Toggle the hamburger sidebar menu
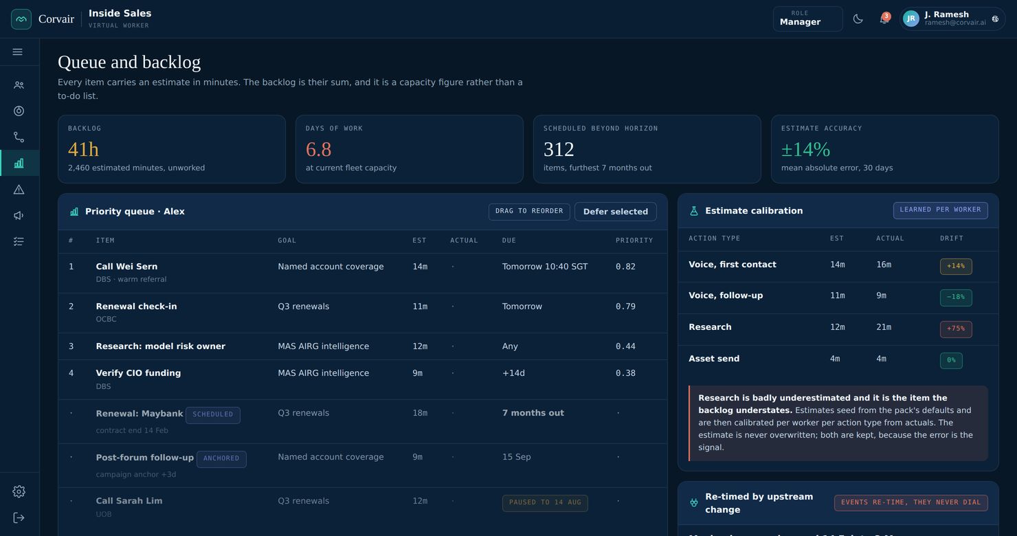This screenshot has height=536, width=1017. [18, 52]
